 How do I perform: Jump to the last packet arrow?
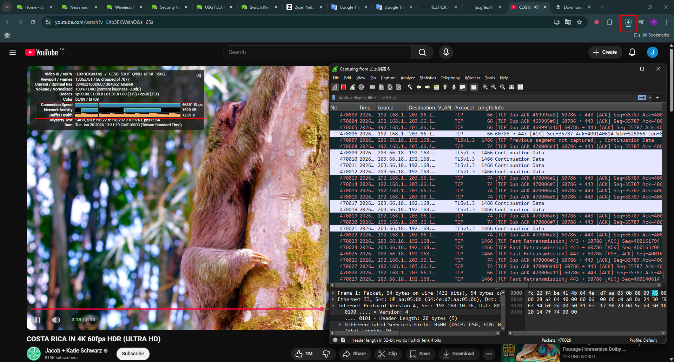coord(454,87)
